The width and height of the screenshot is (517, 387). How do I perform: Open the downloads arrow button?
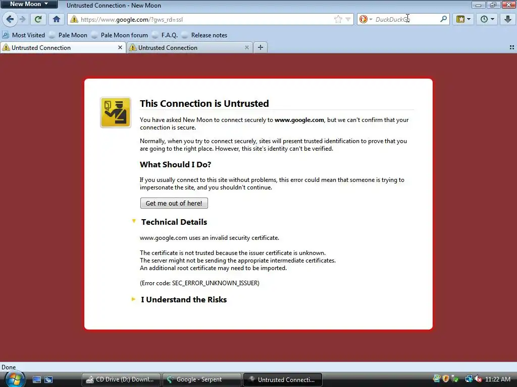point(508,20)
